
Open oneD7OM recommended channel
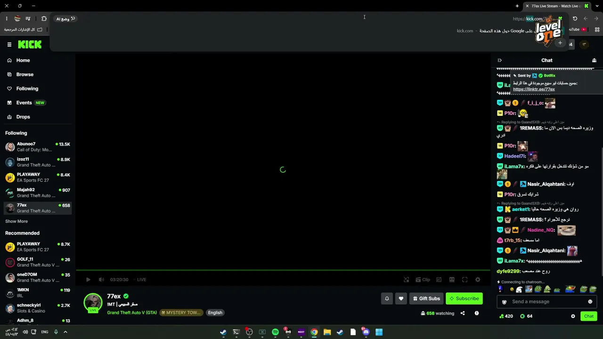[38, 277]
